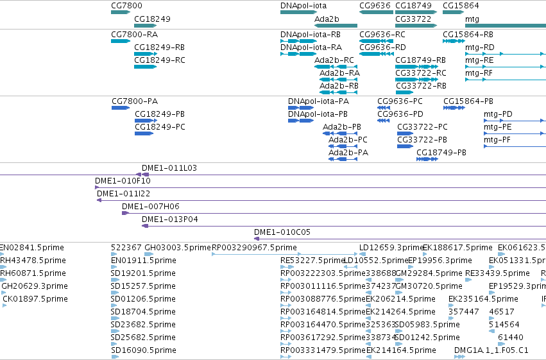Click the CG33722-PC protein label

click(422, 127)
